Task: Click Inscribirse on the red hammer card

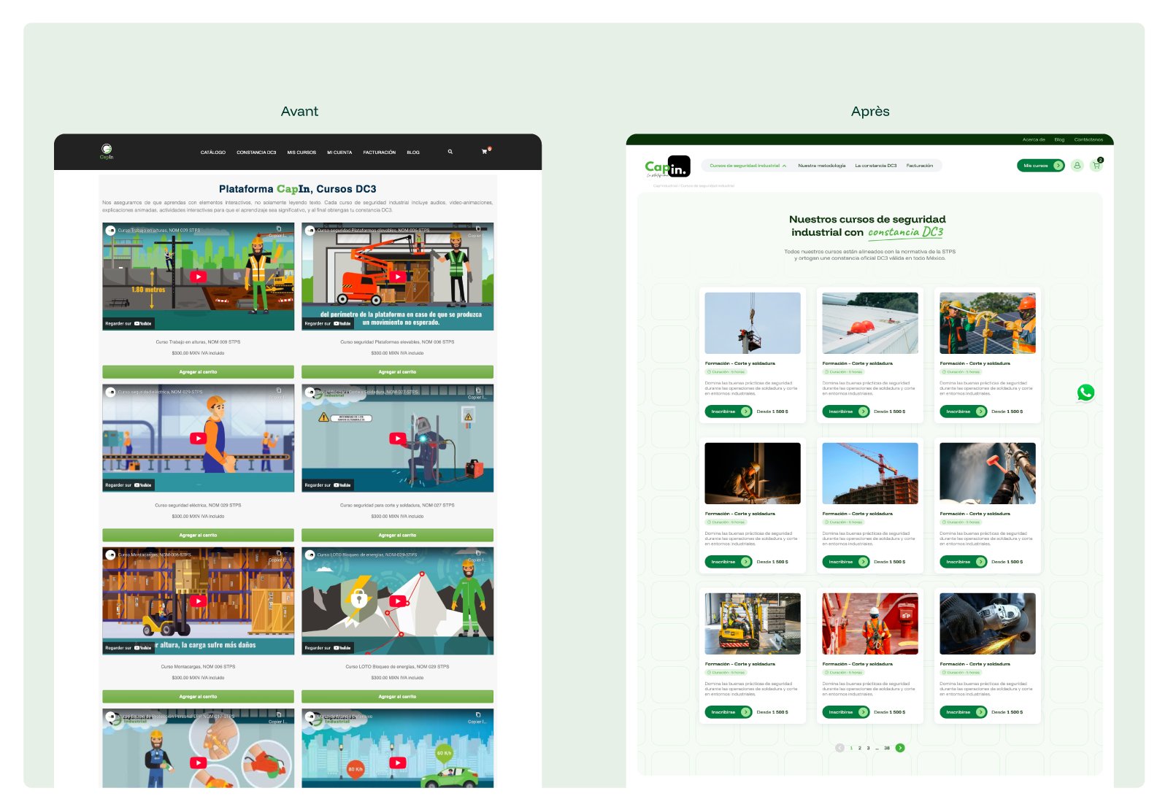Action: 964,562
